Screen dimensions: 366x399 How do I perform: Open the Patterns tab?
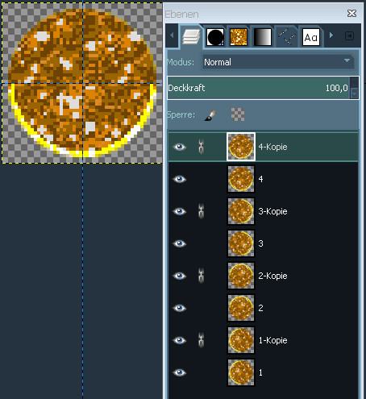pos(239,37)
